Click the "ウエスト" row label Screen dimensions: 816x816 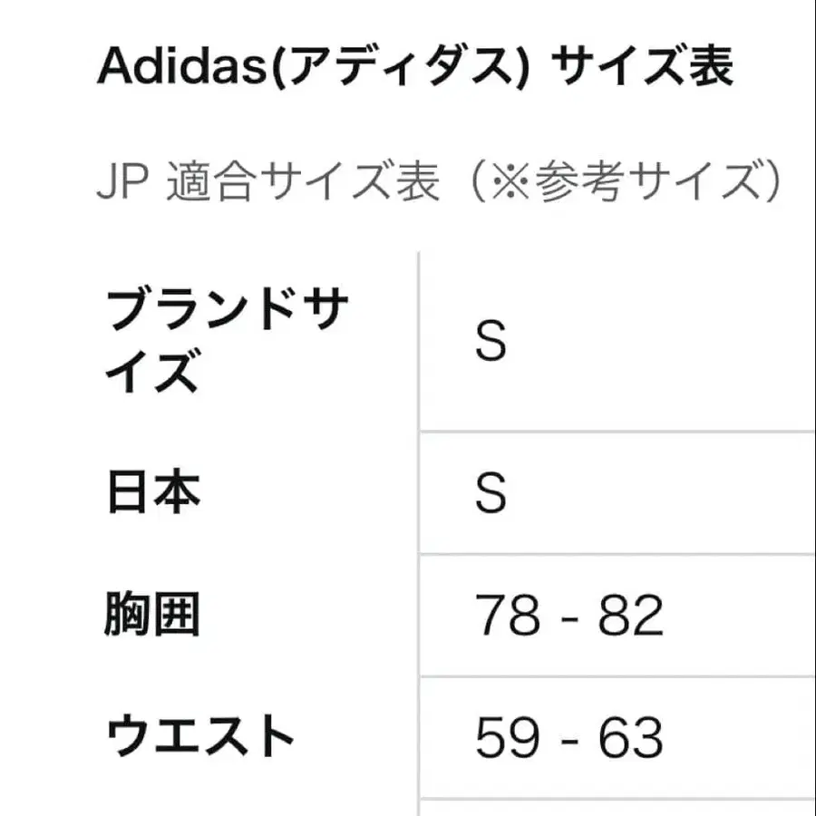(x=200, y=737)
